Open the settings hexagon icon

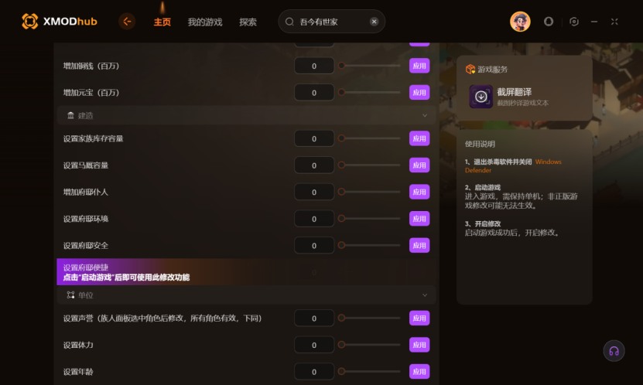pyautogui.click(x=574, y=22)
